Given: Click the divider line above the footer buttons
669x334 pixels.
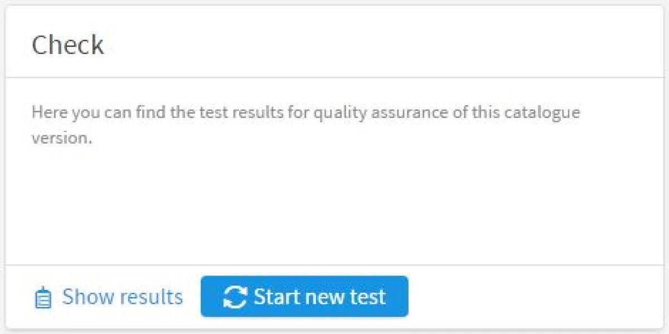Looking at the screenshot, I should (334, 265).
